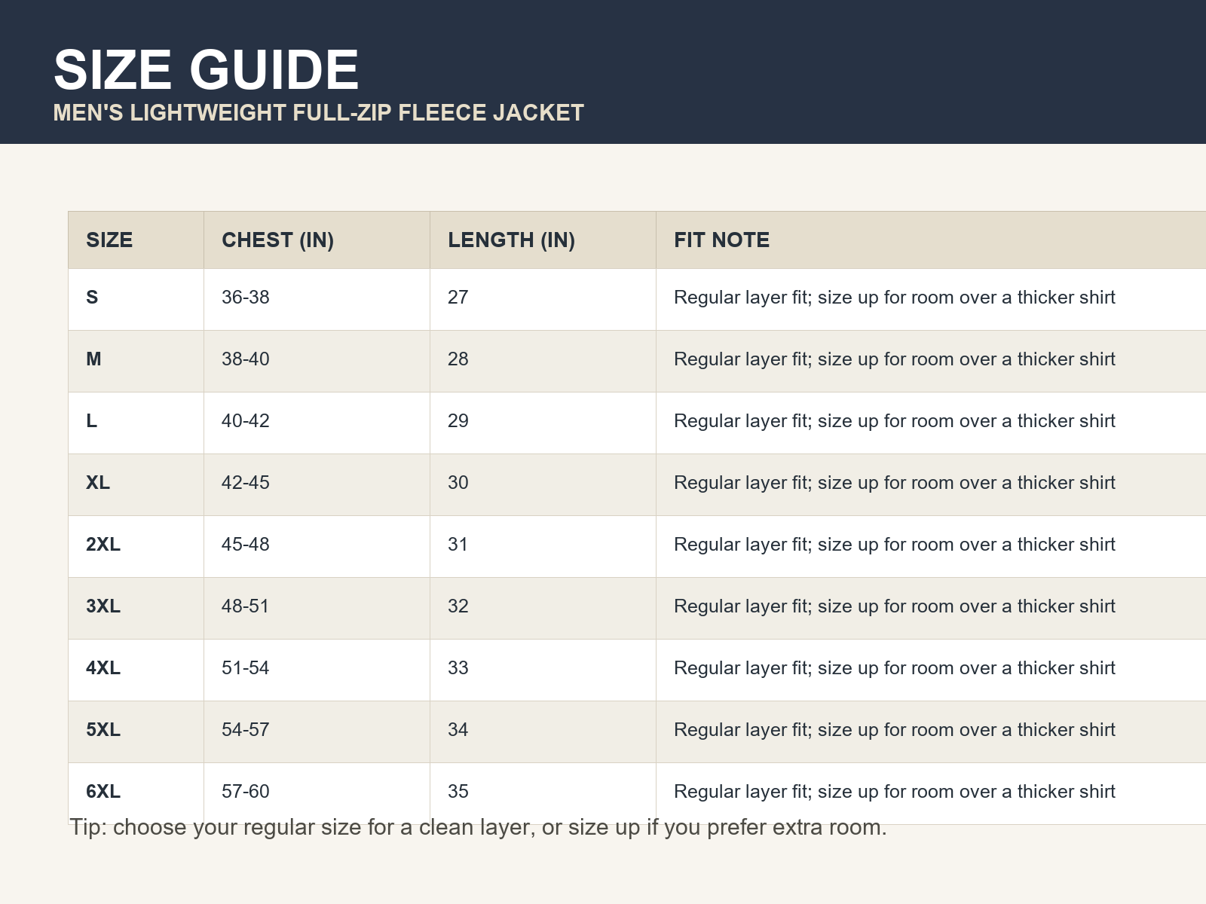Click the XL size row label

pos(98,482)
